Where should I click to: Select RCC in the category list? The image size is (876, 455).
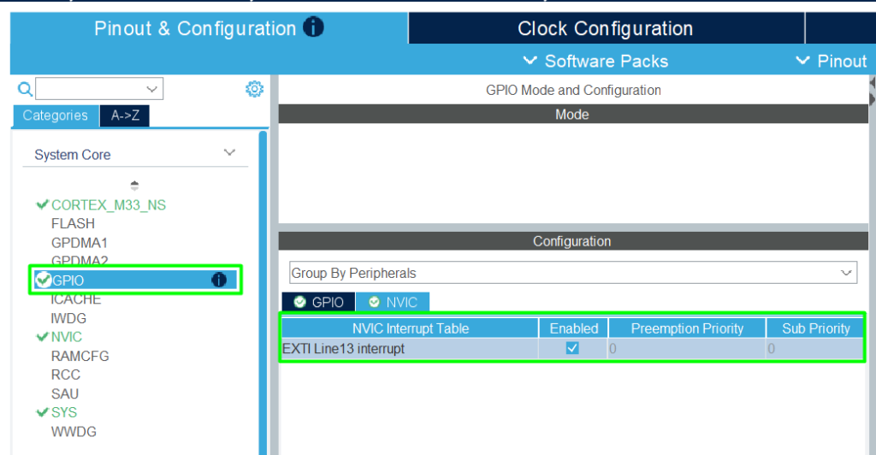point(66,375)
